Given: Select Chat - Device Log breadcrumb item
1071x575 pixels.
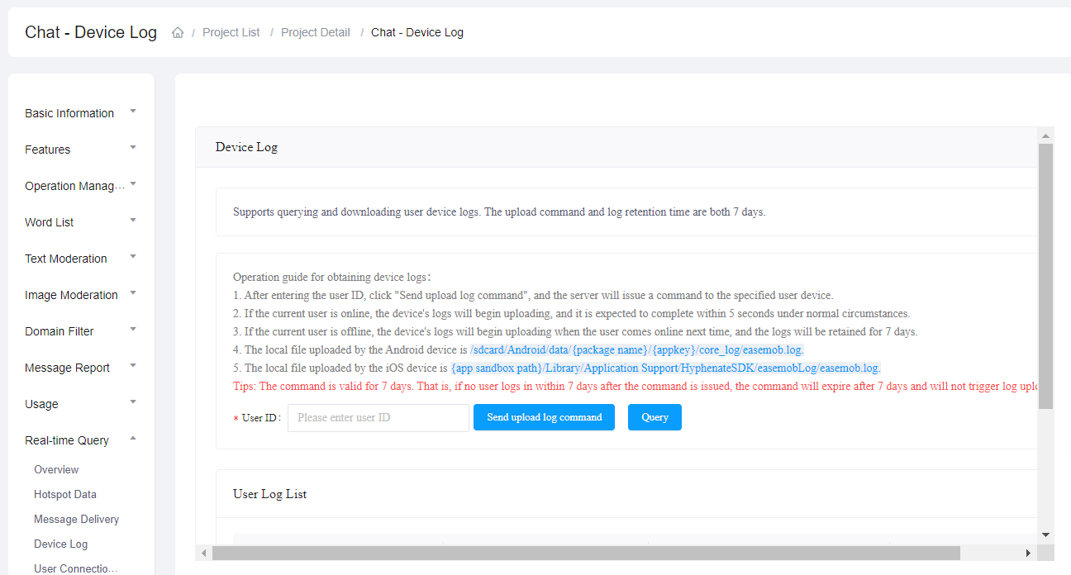Looking at the screenshot, I should coord(417,33).
